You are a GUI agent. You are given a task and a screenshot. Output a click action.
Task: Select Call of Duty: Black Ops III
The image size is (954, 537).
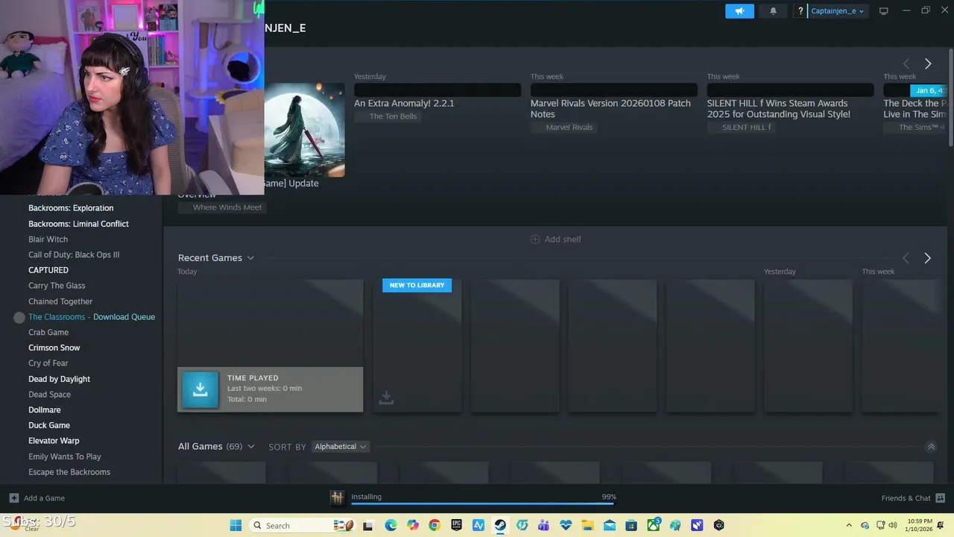tap(74, 255)
